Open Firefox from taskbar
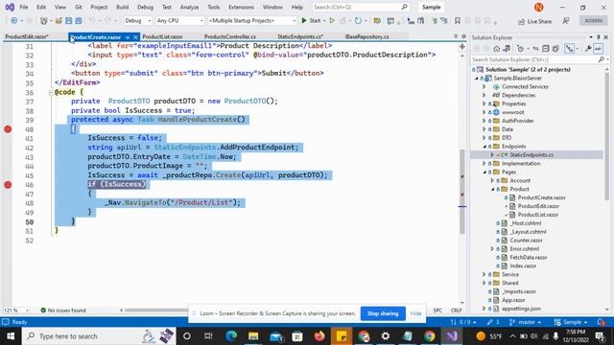 pyautogui.click(x=319, y=336)
